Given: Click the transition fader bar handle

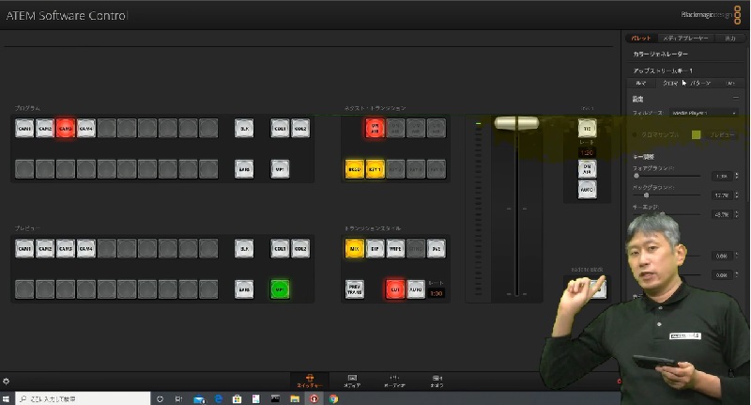Looking at the screenshot, I should (x=516, y=123).
